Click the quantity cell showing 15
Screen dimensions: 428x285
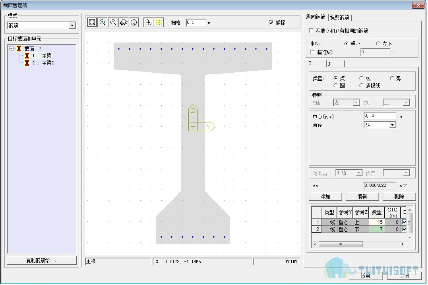click(x=377, y=222)
